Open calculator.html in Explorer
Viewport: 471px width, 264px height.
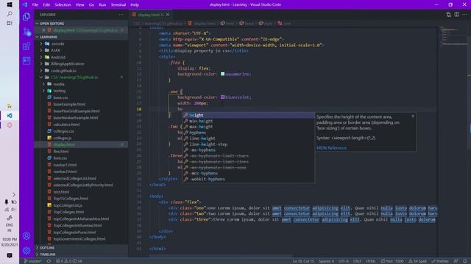(x=66, y=125)
